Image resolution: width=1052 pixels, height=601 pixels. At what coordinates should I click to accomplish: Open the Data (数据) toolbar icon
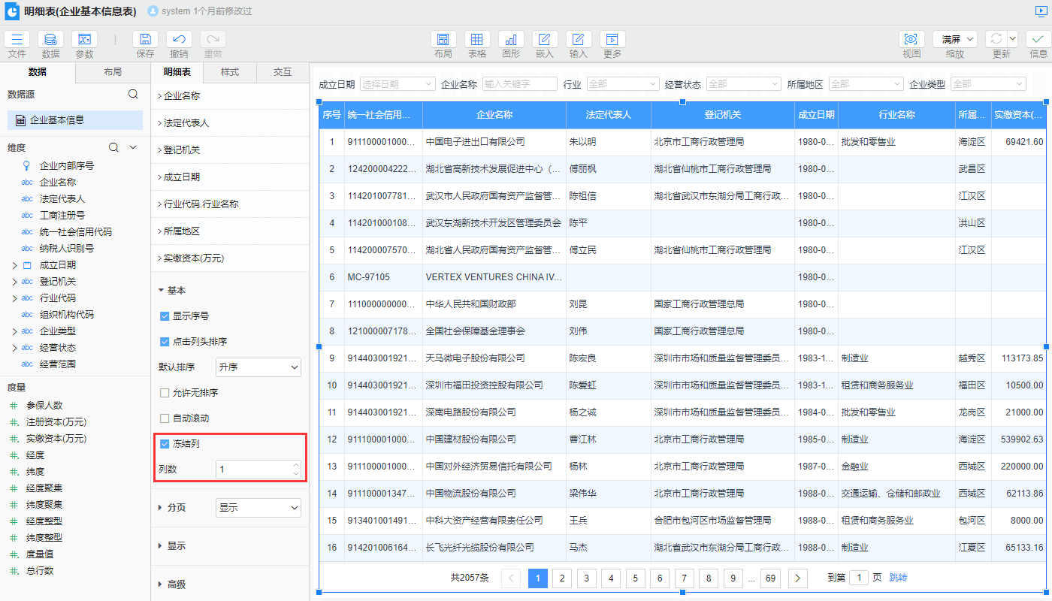50,40
